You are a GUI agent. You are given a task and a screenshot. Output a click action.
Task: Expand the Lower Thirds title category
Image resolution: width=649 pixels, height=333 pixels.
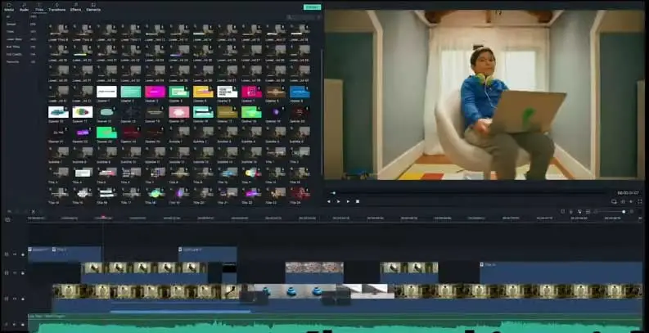tap(15, 38)
